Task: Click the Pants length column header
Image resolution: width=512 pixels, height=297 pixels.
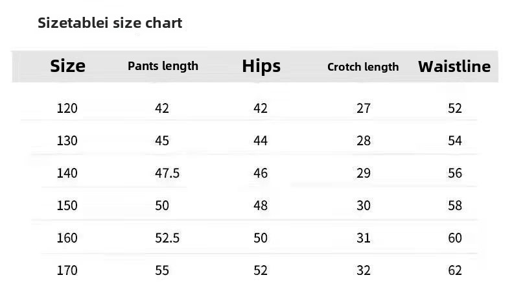Action: [x=163, y=66]
